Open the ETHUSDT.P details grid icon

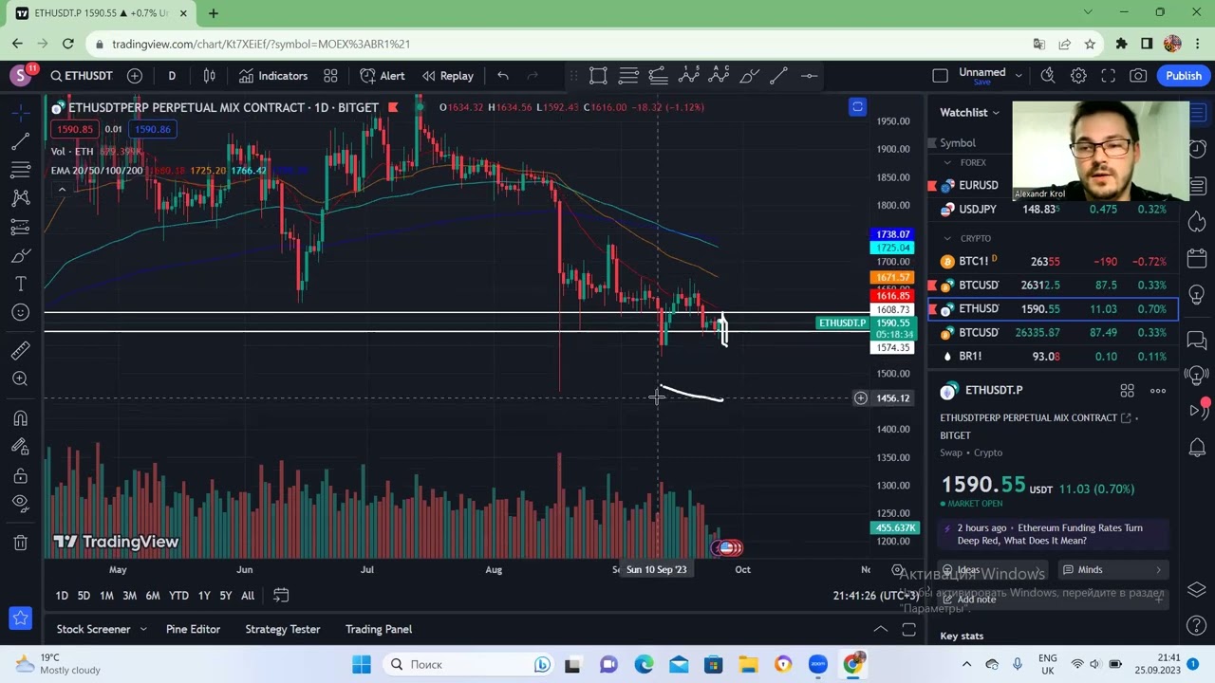[1127, 390]
